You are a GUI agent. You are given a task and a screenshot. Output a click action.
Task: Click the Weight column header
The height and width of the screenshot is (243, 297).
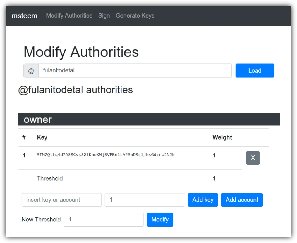point(222,137)
